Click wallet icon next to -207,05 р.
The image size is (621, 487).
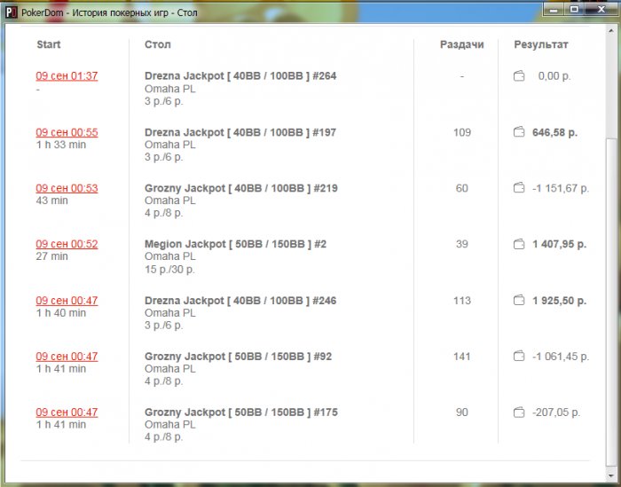pos(519,412)
